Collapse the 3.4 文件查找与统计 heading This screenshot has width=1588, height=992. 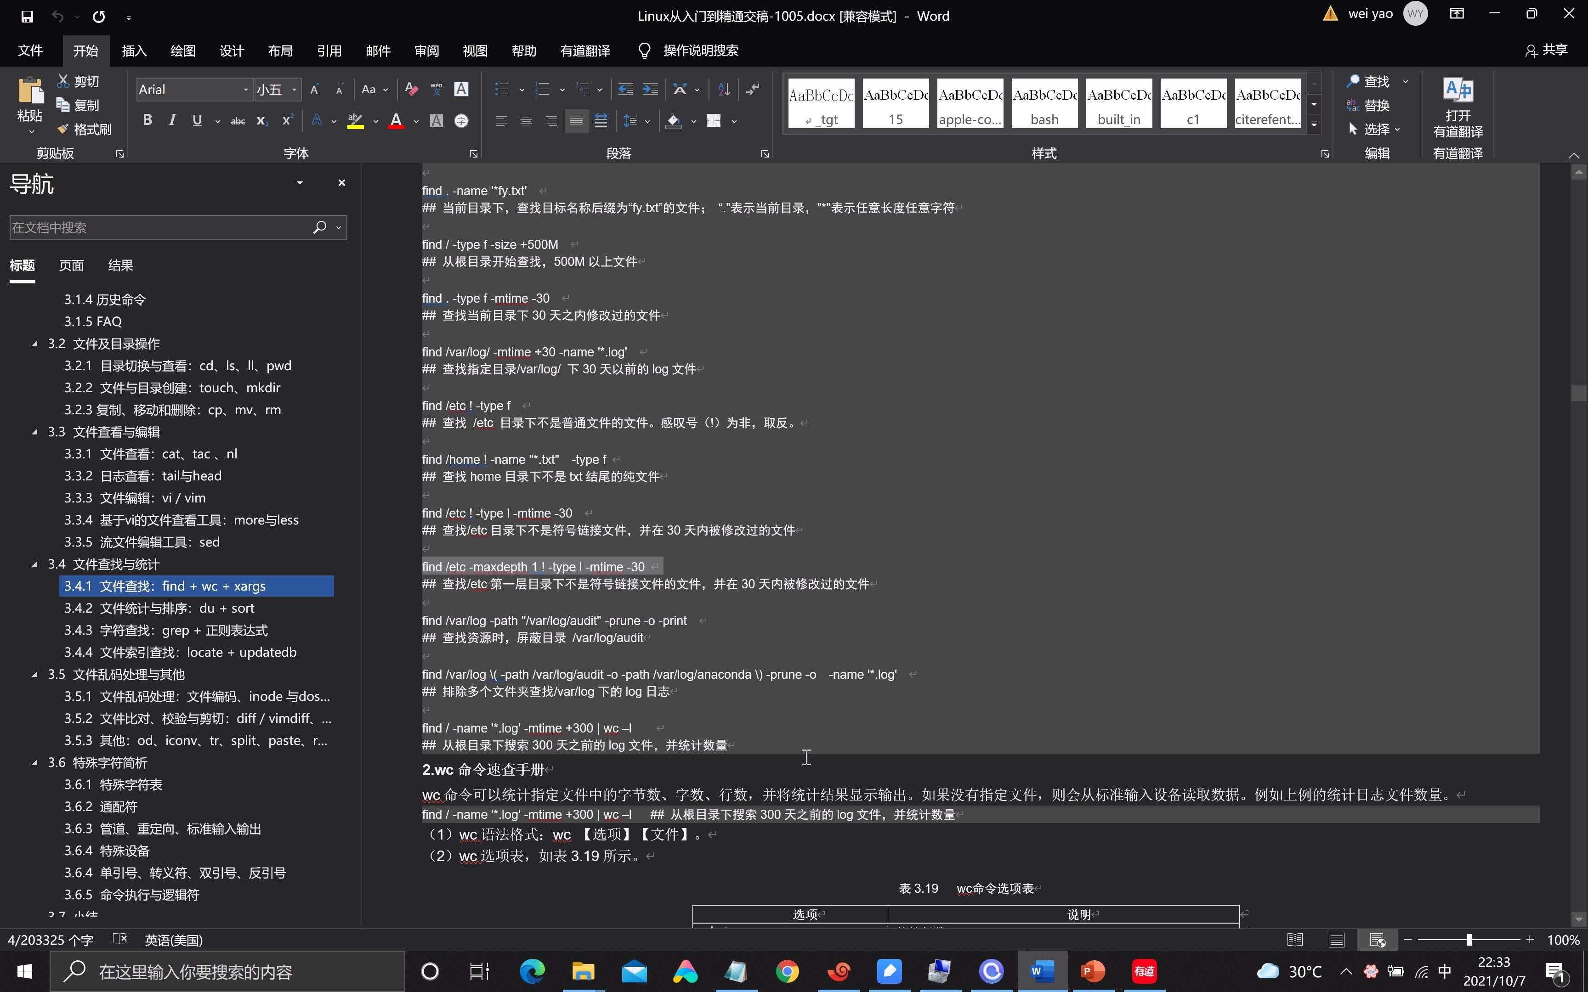[x=35, y=564]
